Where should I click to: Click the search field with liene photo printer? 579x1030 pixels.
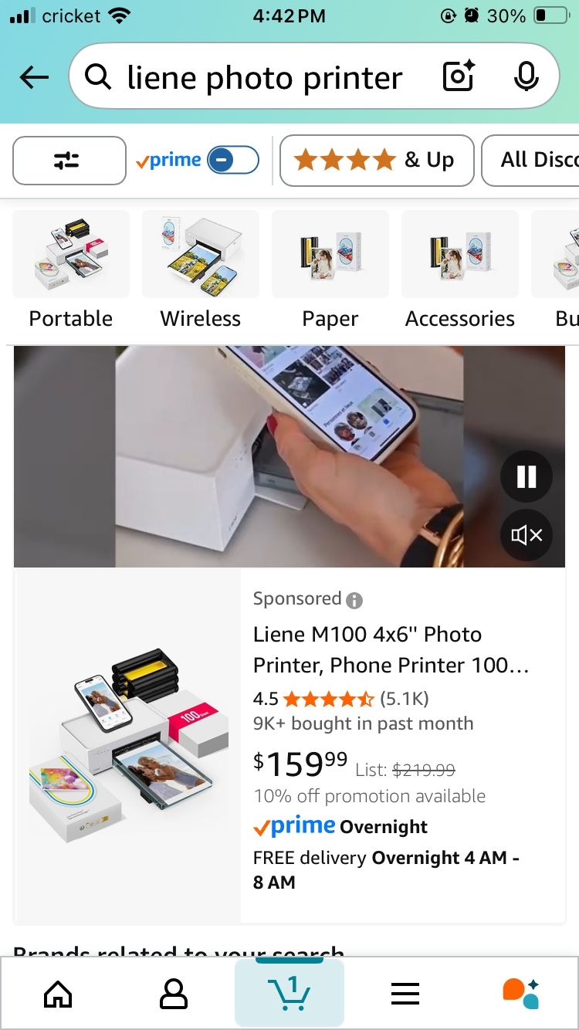point(262,77)
